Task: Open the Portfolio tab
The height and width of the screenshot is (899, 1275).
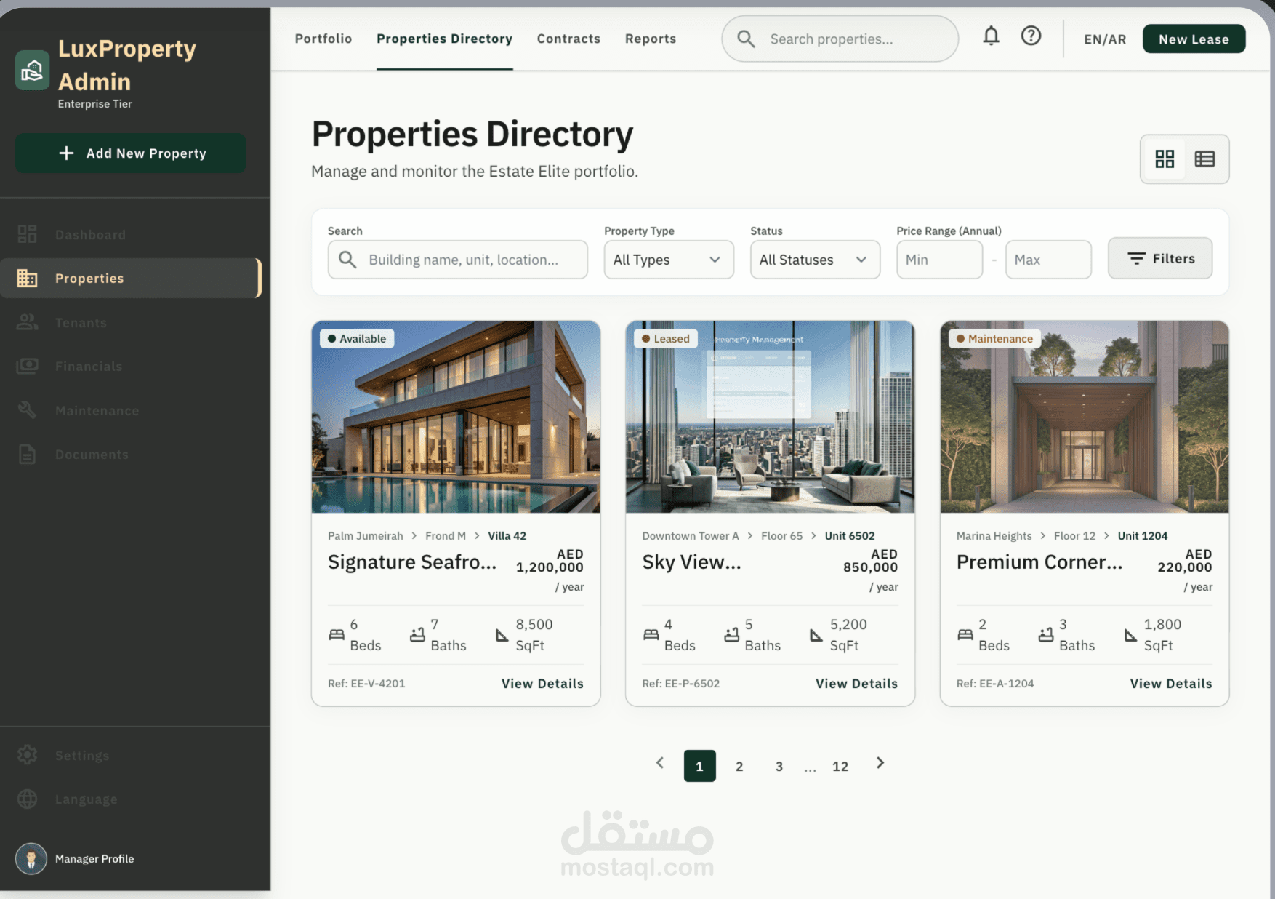Action: tap(323, 39)
